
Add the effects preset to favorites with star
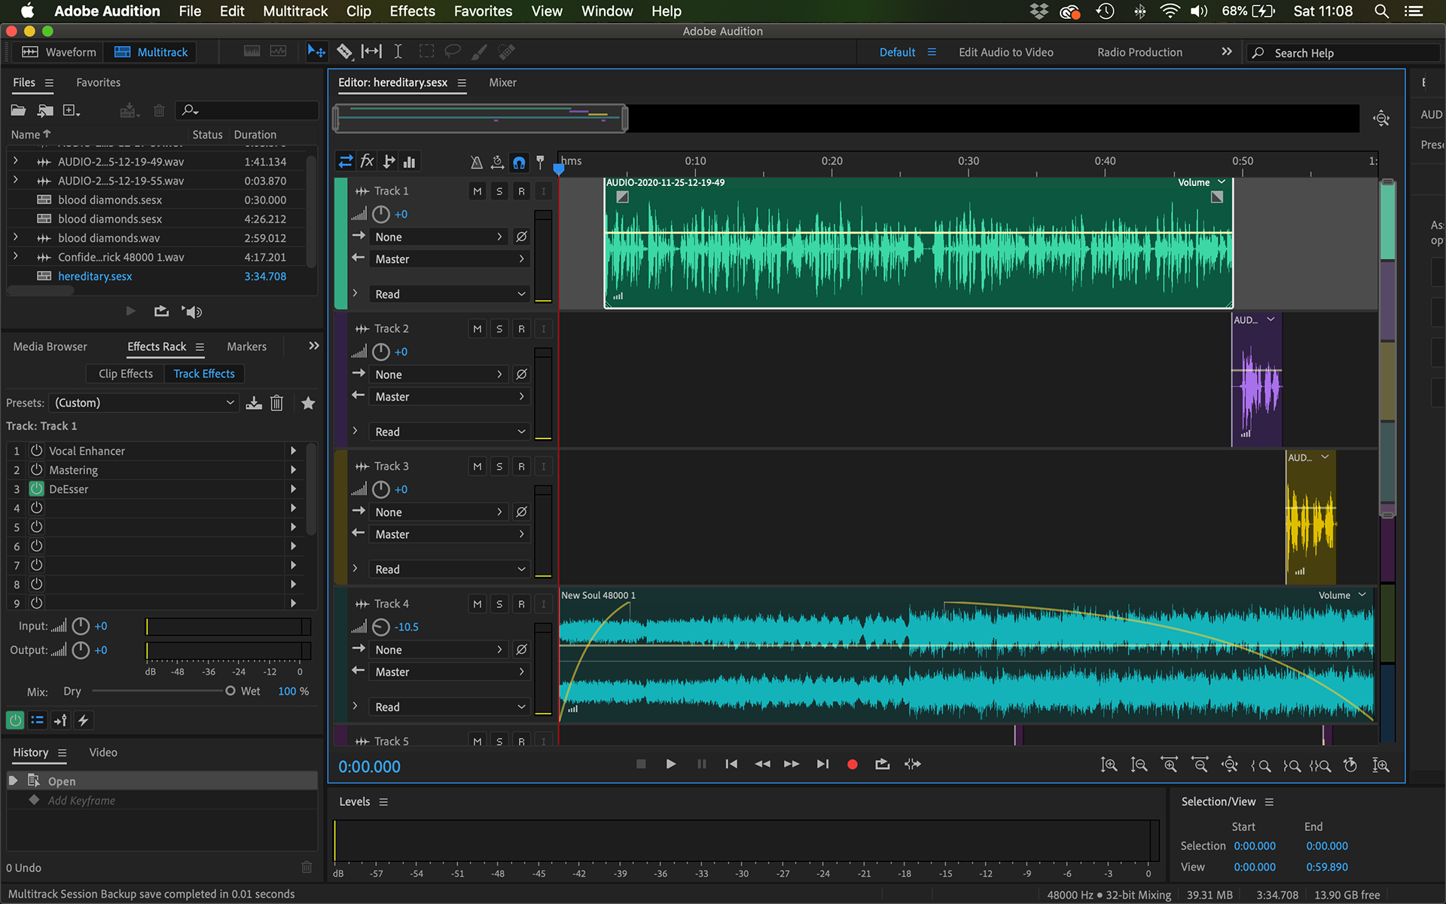pos(308,403)
